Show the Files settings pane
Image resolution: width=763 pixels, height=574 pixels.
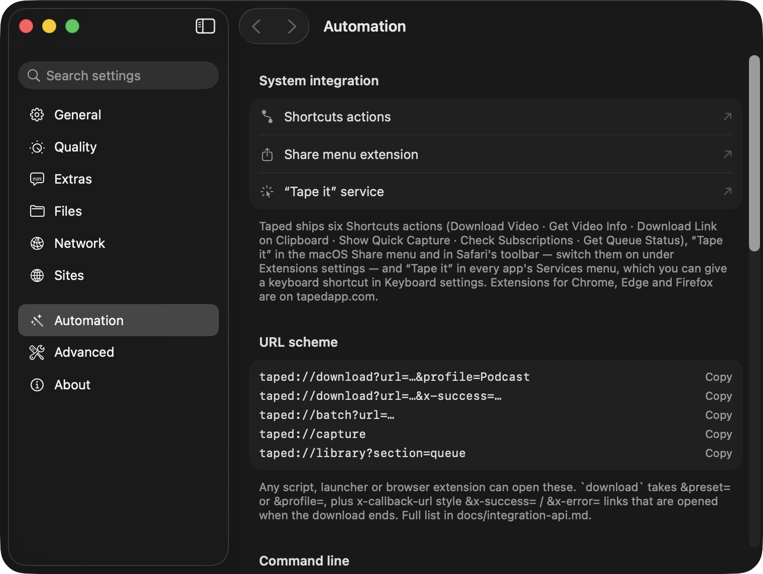118,211
